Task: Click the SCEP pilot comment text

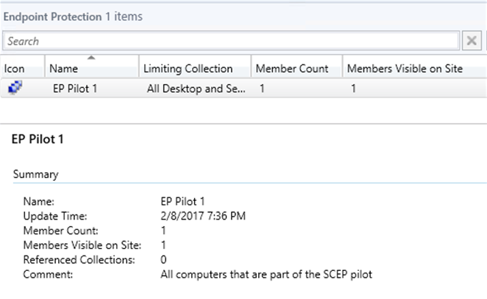Action: click(266, 274)
